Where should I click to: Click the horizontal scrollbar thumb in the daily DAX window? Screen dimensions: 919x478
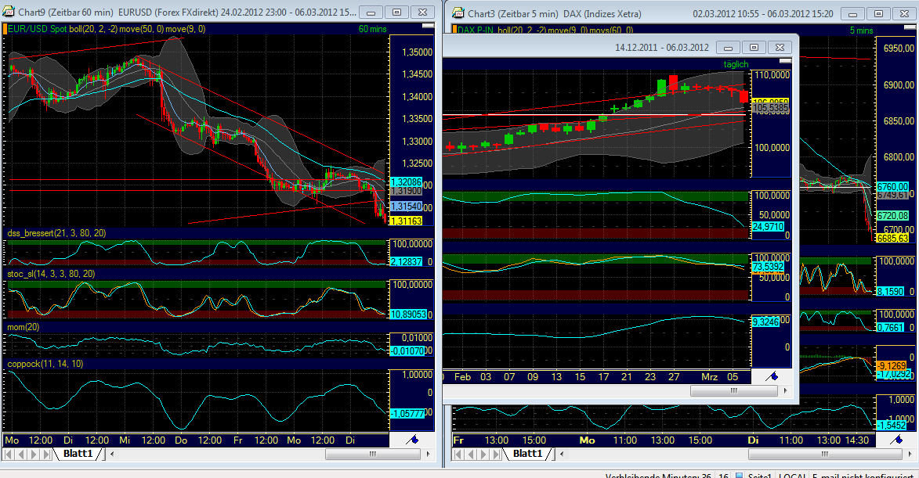click(x=734, y=390)
